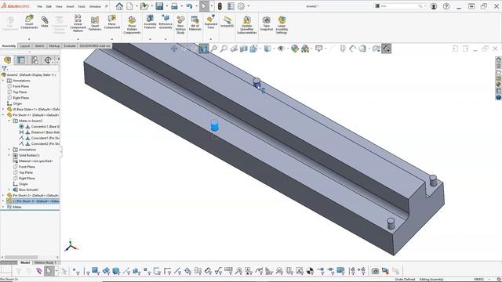Open Smart Fasteners tool
This screenshot has height=282, width=502.
click(x=95, y=23)
